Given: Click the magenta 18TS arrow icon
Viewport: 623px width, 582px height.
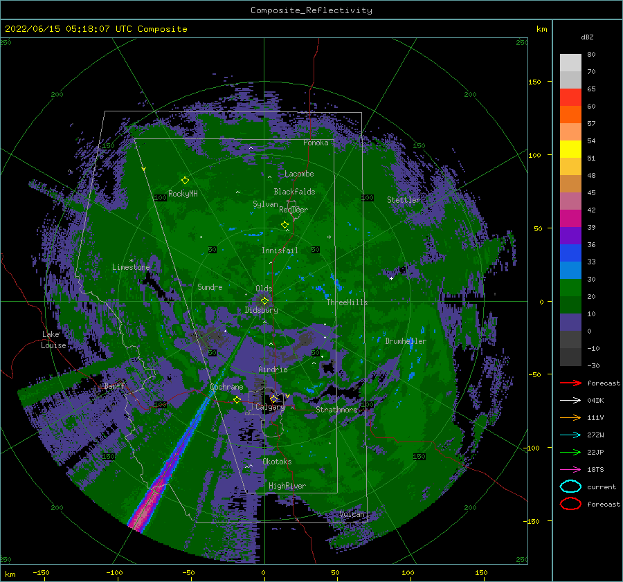Looking at the screenshot, I should [x=570, y=470].
